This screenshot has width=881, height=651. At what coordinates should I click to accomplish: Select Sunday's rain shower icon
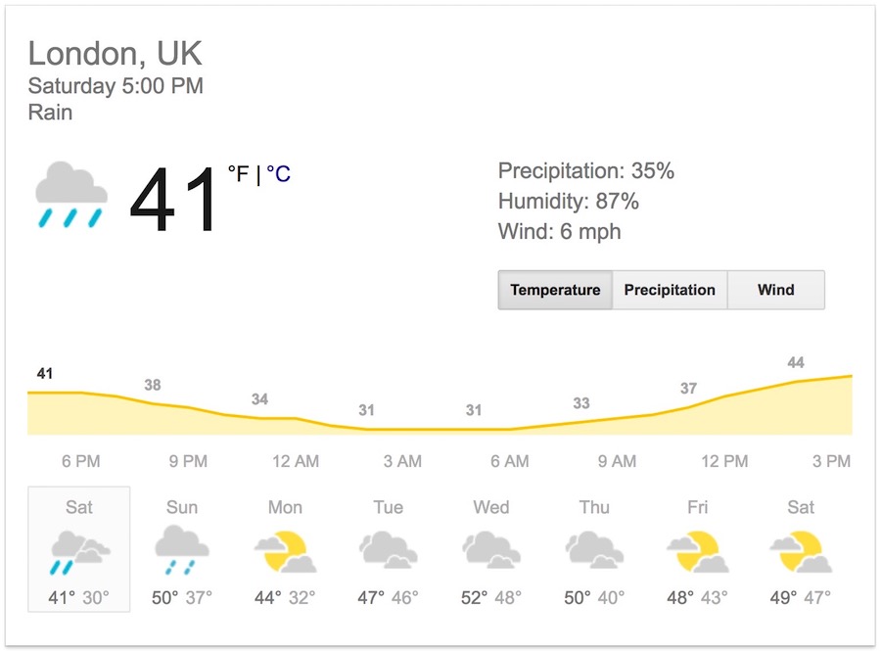182,550
